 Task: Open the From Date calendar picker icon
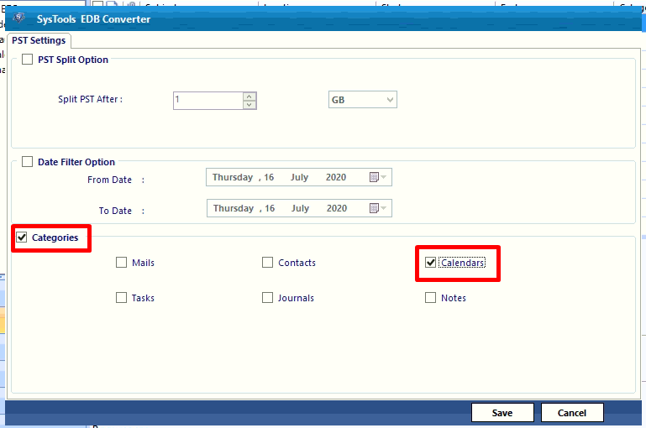tap(374, 177)
